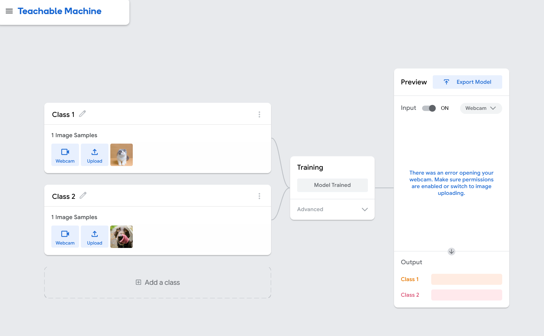Click Upload button in Class 1
Image resolution: width=544 pixels, height=336 pixels.
[x=95, y=155]
